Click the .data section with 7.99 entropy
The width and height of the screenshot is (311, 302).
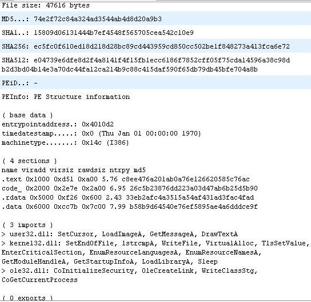(130, 206)
